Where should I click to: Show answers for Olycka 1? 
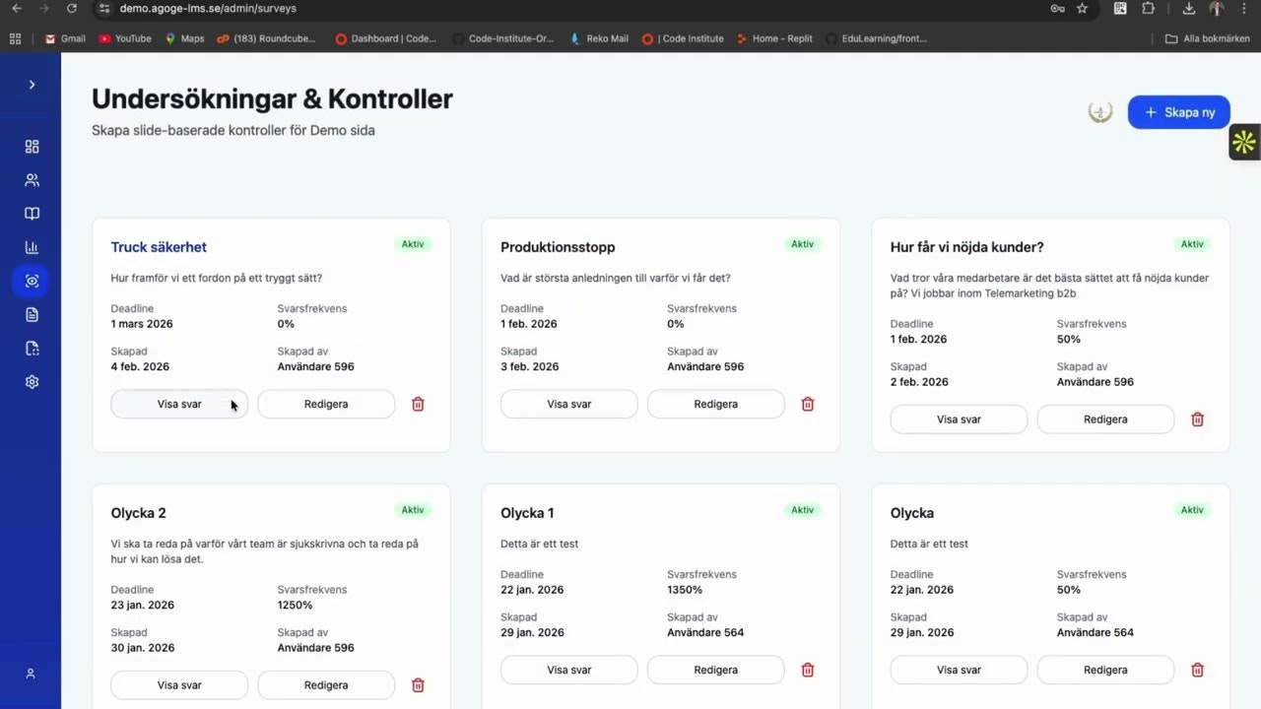(x=569, y=671)
